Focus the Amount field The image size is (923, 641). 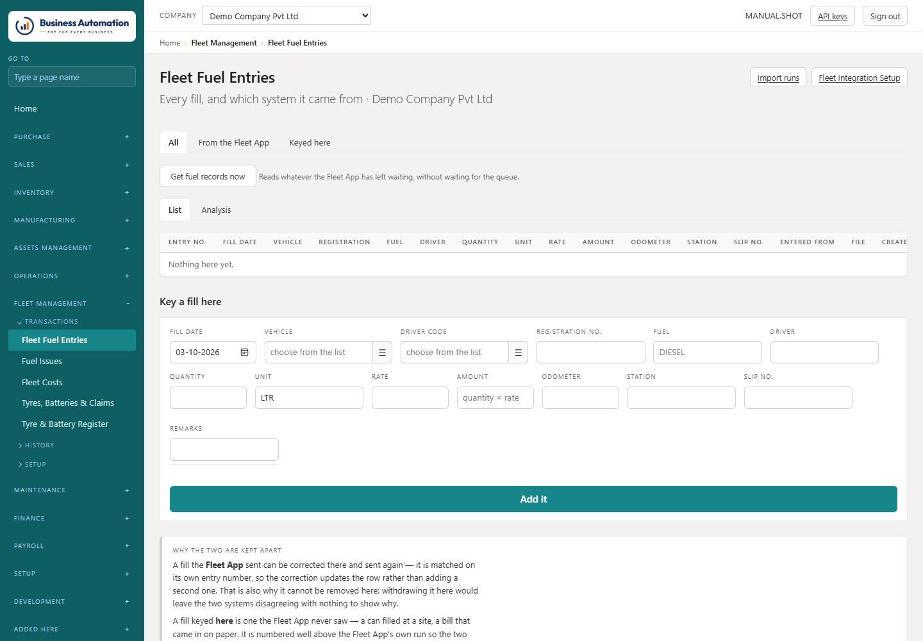click(495, 398)
